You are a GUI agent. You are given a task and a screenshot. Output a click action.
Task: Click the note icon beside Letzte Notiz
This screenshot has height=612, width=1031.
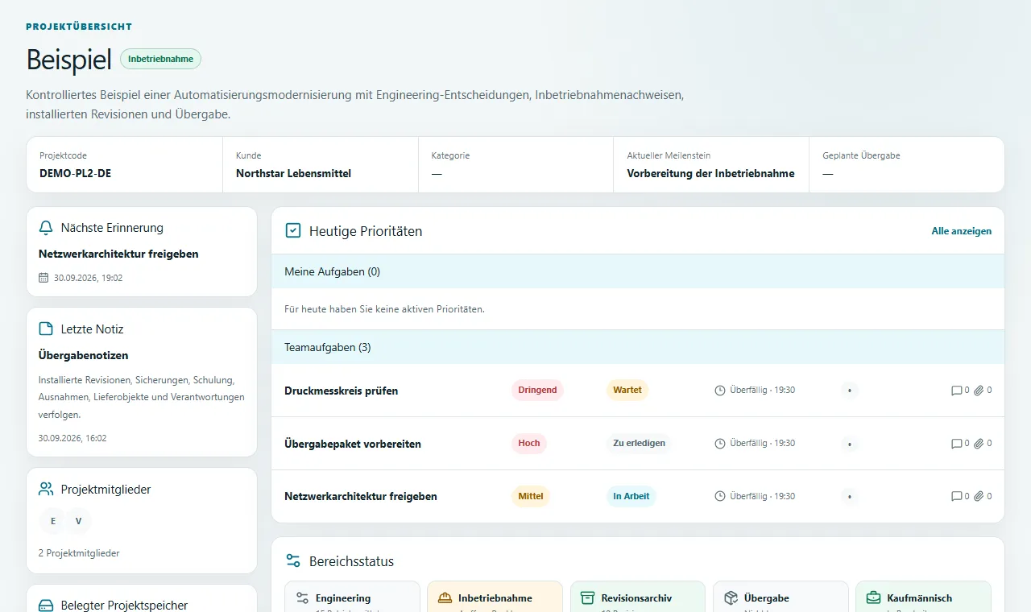click(46, 329)
